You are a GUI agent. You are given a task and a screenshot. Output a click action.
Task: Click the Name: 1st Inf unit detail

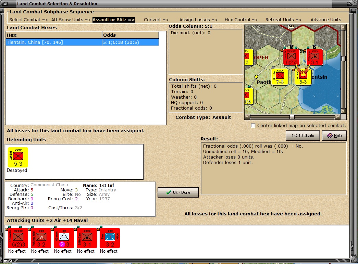(x=98, y=186)
